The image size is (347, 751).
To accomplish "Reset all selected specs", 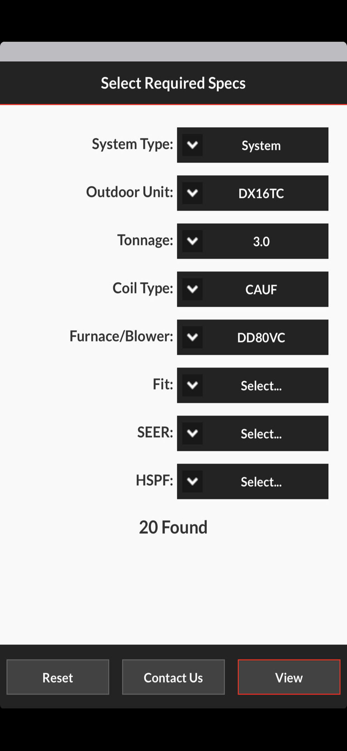I will pos(58,677).
